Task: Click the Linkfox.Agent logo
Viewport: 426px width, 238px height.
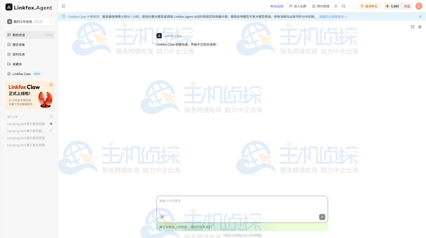Action: (29, 7)
